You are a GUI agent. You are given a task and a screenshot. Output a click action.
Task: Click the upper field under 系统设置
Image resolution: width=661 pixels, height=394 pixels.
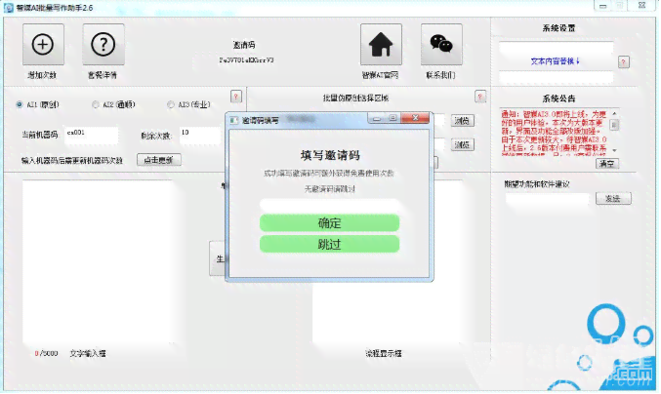coord(556,48)
